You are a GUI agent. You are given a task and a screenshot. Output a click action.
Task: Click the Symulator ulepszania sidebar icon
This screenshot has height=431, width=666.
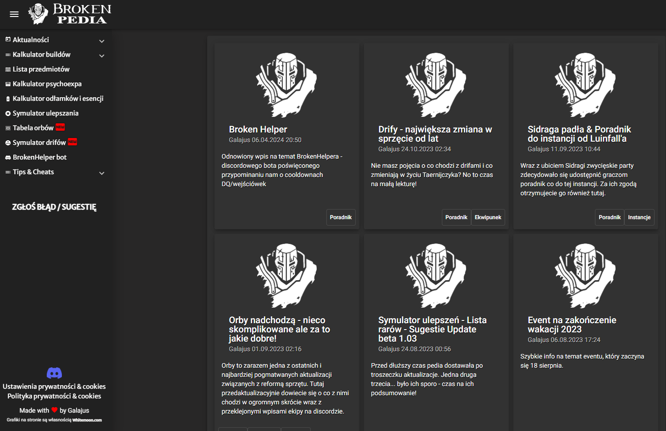(x=8, y=113)
